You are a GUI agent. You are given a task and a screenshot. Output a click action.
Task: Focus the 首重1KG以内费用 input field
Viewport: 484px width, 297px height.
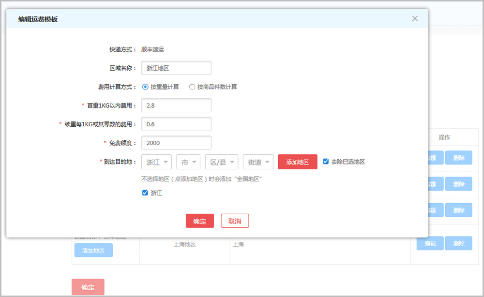pyautogui.click(x=176, y=105)
